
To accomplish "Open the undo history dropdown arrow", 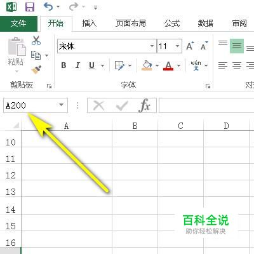I will point(58,7).
